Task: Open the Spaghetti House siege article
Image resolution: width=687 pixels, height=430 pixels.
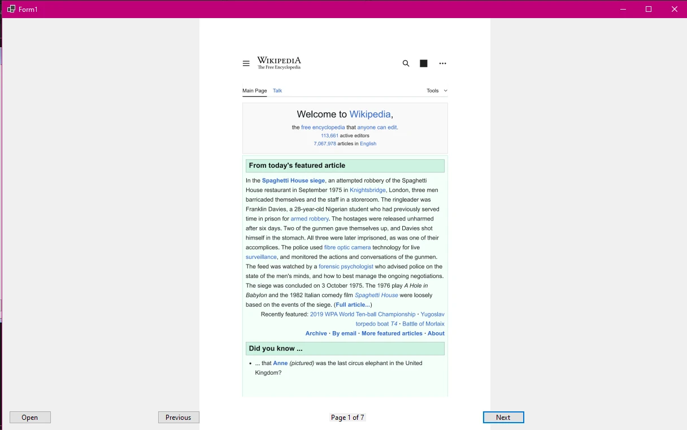Action: [293, 180]
